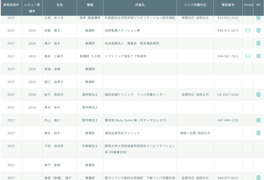Click the 職種 column header
This screenshot has width=264, height=180.
pos(90,5)
